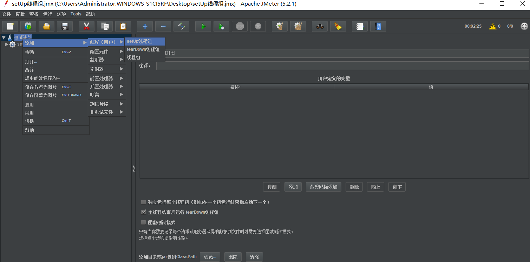Open the function helper dialog icon
Image resolution: width=530 pixels, height=262 pixels.
pos(360,26)
